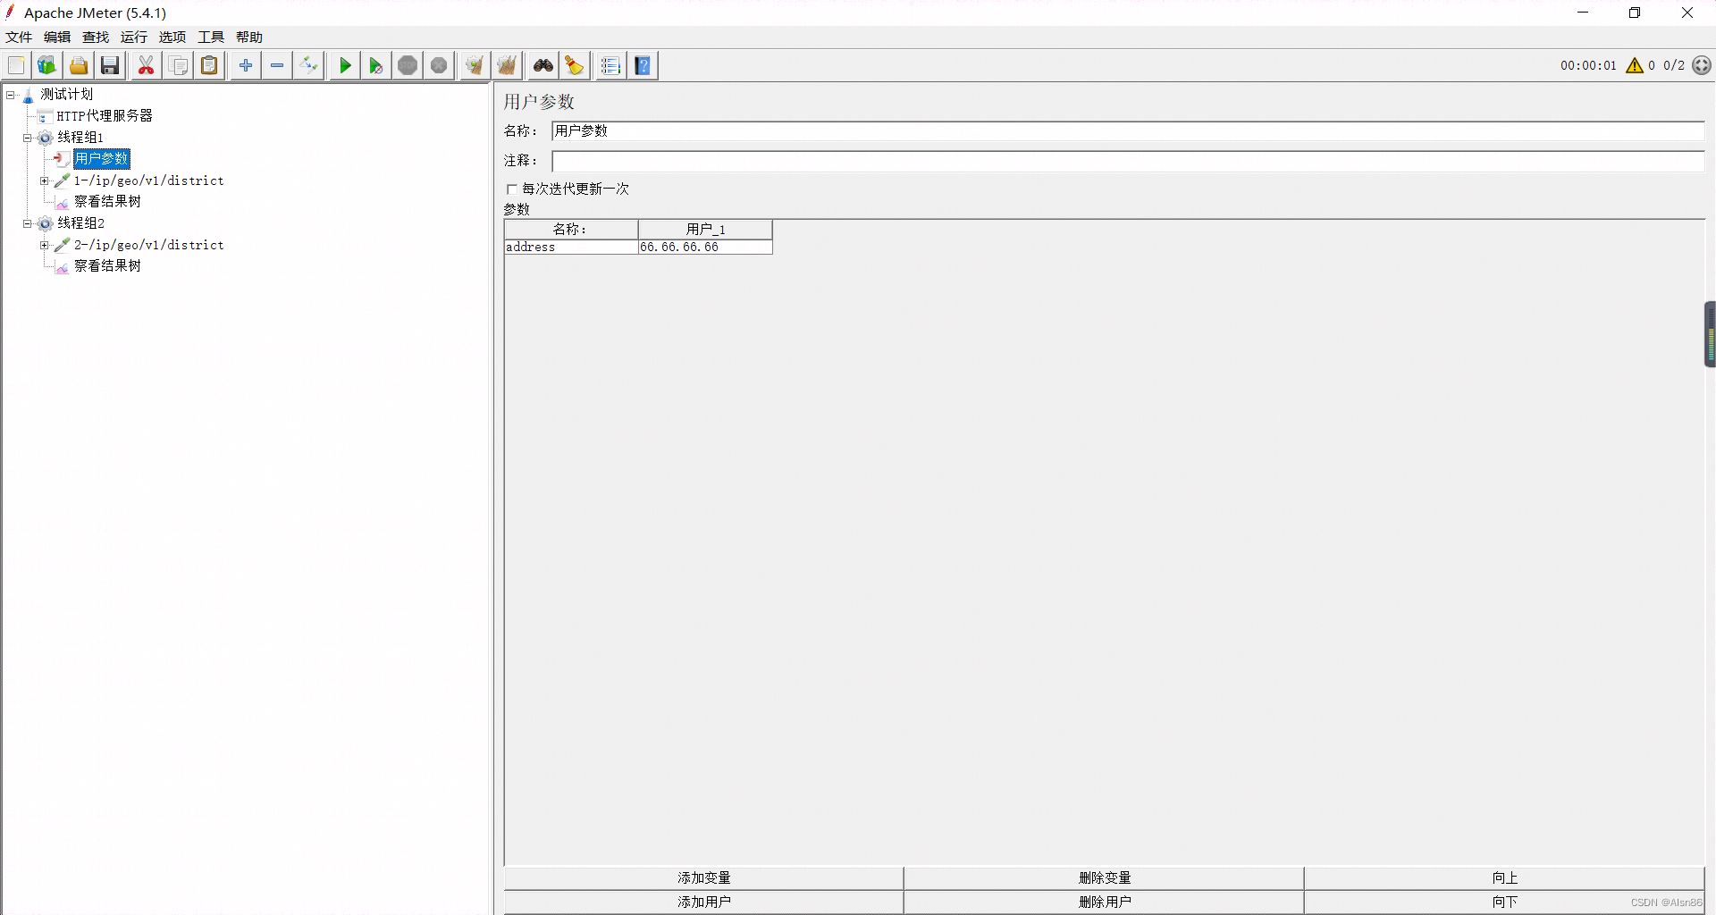
Task: Open the Function helper list icon
Action: (611, 65)
